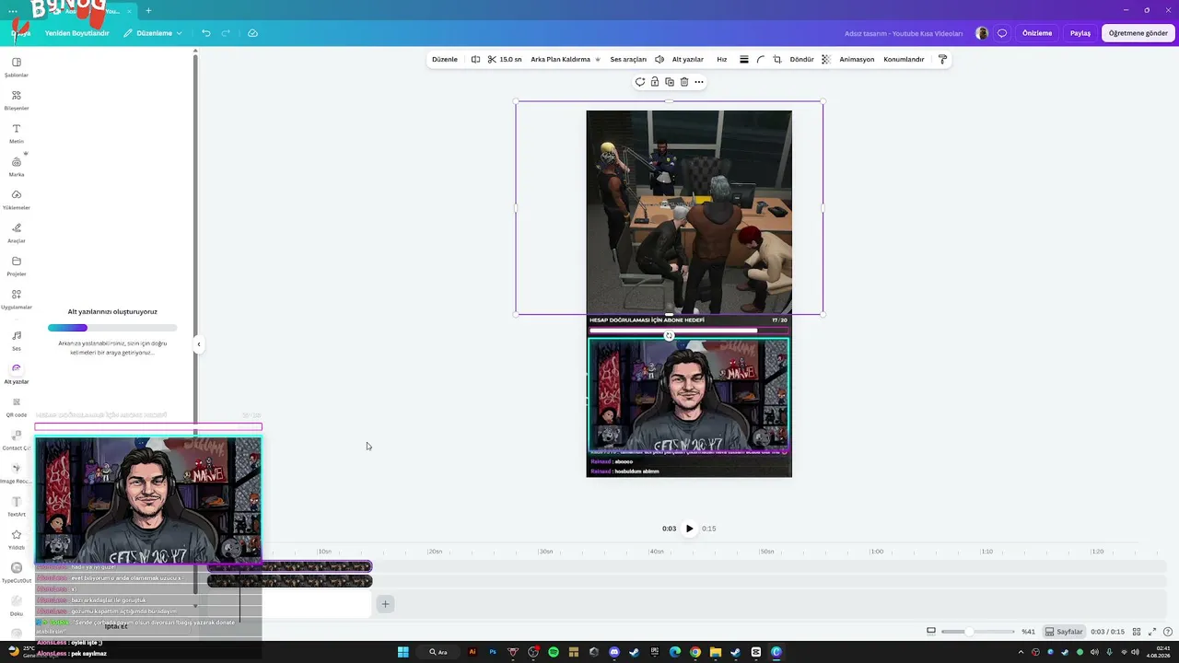The height and width of the screenshot is (663, 1179).
Task: Open the Marka brand panel
Action: [17, 166]
